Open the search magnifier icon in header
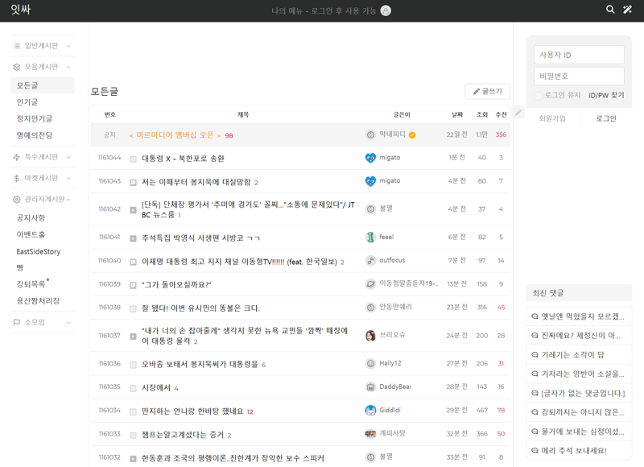Viewport: 644px width, 467px height. click(x=610, y=10)
